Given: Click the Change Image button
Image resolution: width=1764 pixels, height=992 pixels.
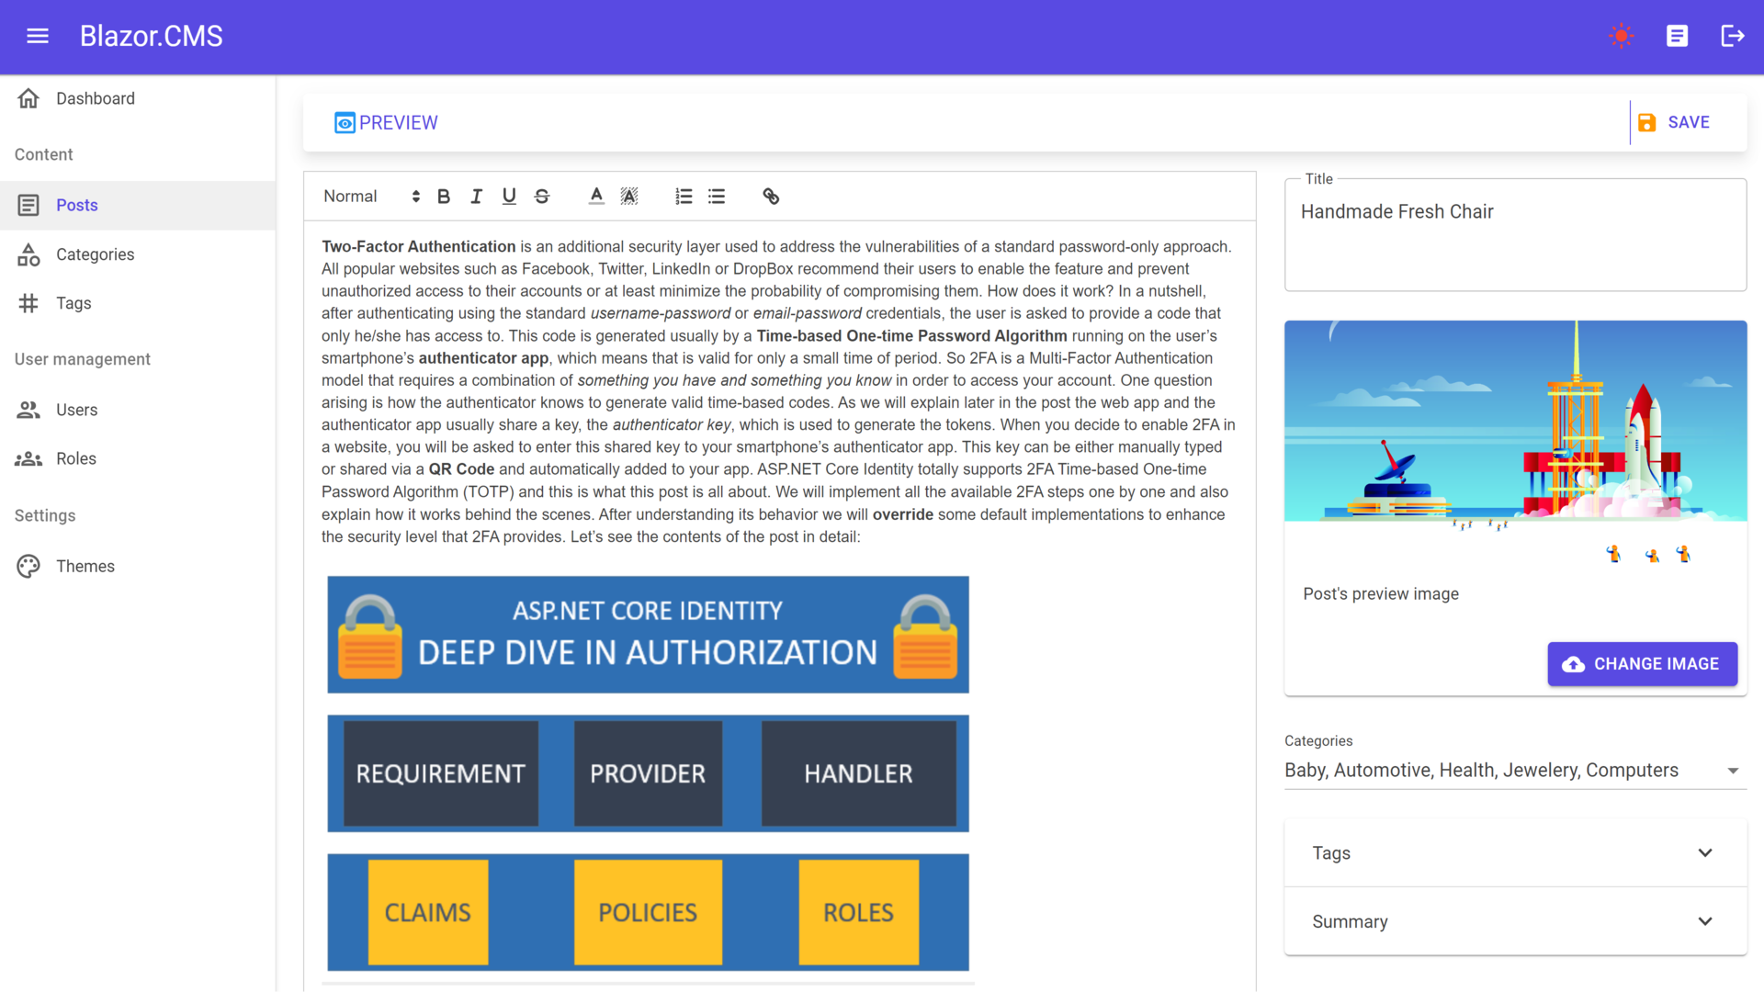Looking at the screenshot, I should (1642, 664).
